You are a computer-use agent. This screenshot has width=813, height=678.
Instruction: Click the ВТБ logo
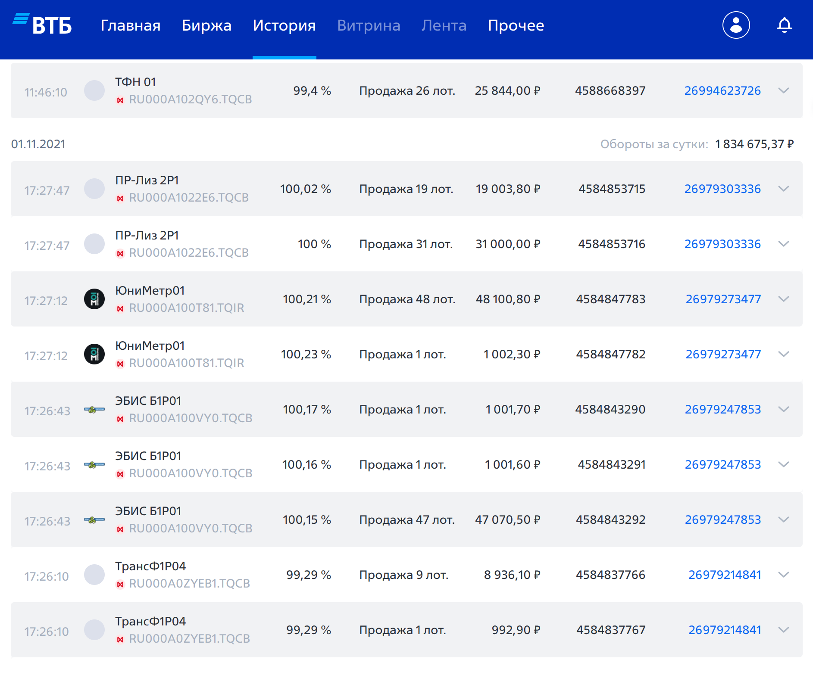(42, 25)
